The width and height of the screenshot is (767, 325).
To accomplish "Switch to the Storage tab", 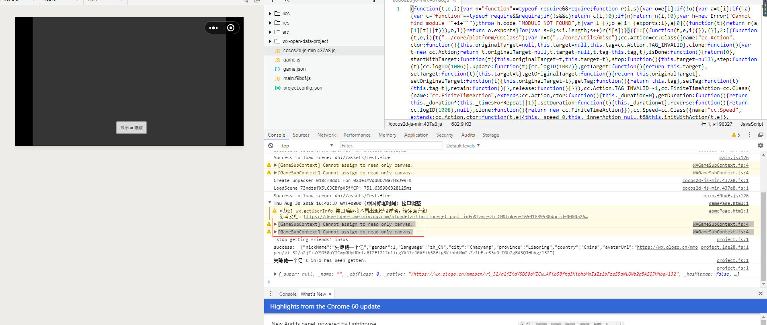I will pyautogui.click(x=491, y=135).
